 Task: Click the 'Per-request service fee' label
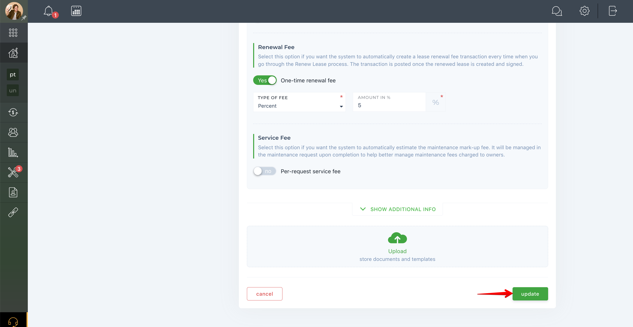tap(311, 172)
